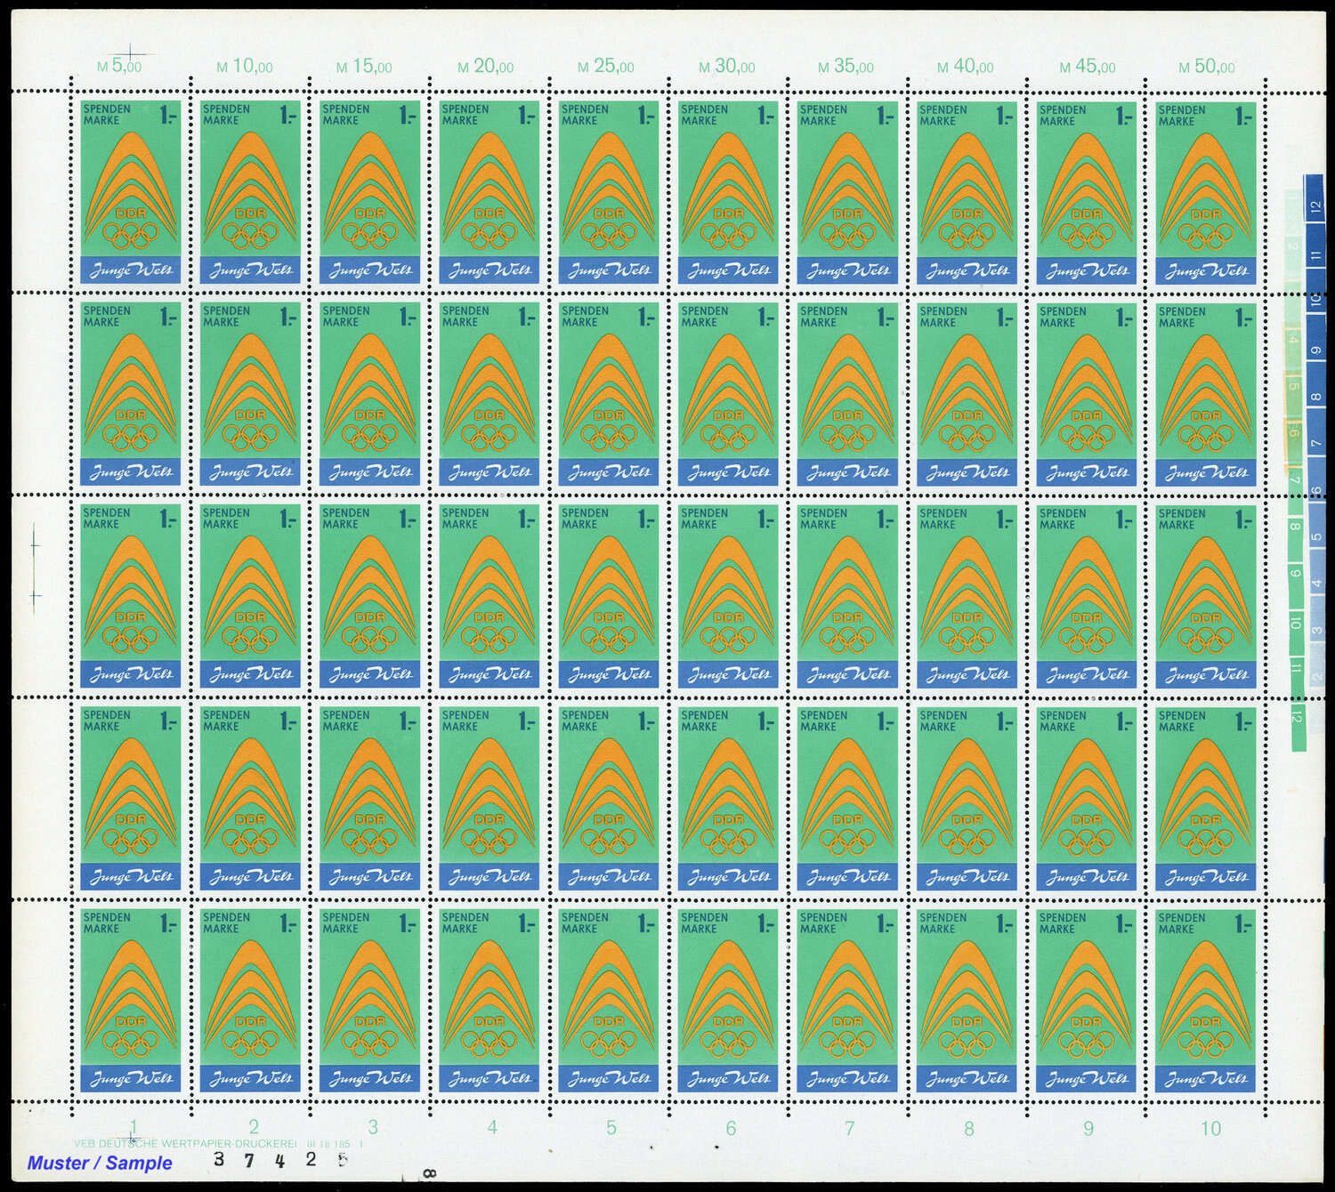Click column number 9 in bottom margin
Viewport: 1335px width, 1192px height.
(1088, 1128)
